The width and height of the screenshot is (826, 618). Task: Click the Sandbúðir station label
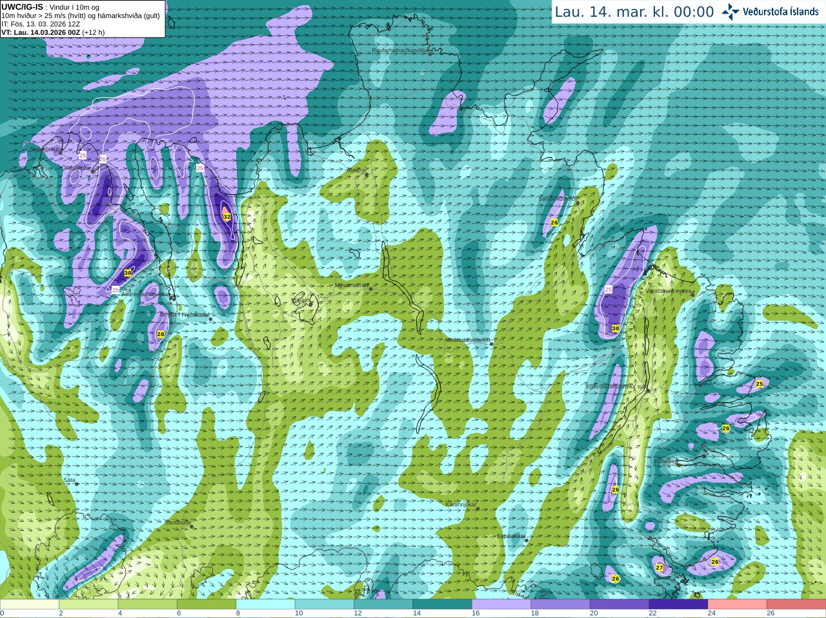[177, 523]
